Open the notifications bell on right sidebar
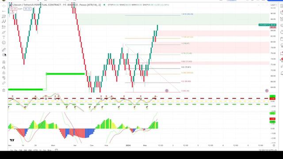The width and height of the screenshot is (283, 159). (282, 73)
